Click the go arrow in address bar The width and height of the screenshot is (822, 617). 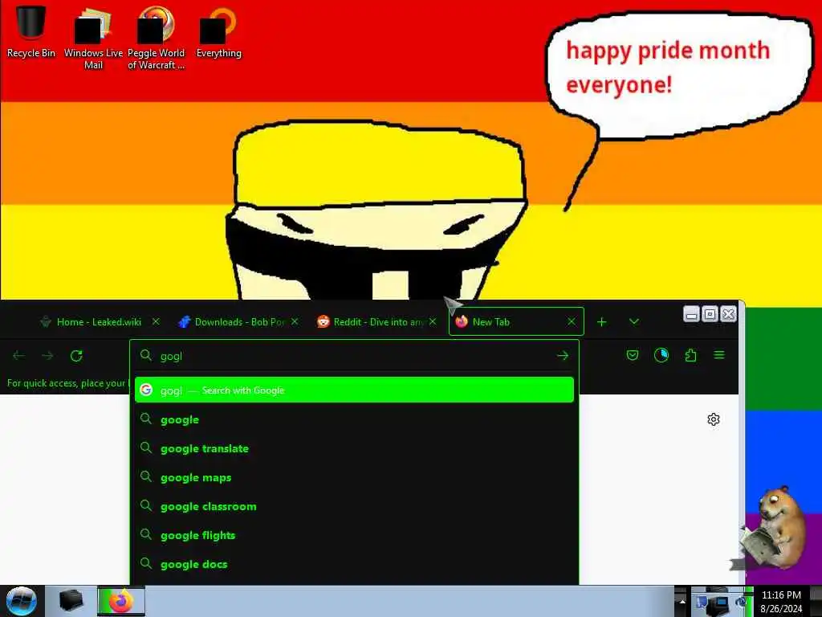[563, 356]
